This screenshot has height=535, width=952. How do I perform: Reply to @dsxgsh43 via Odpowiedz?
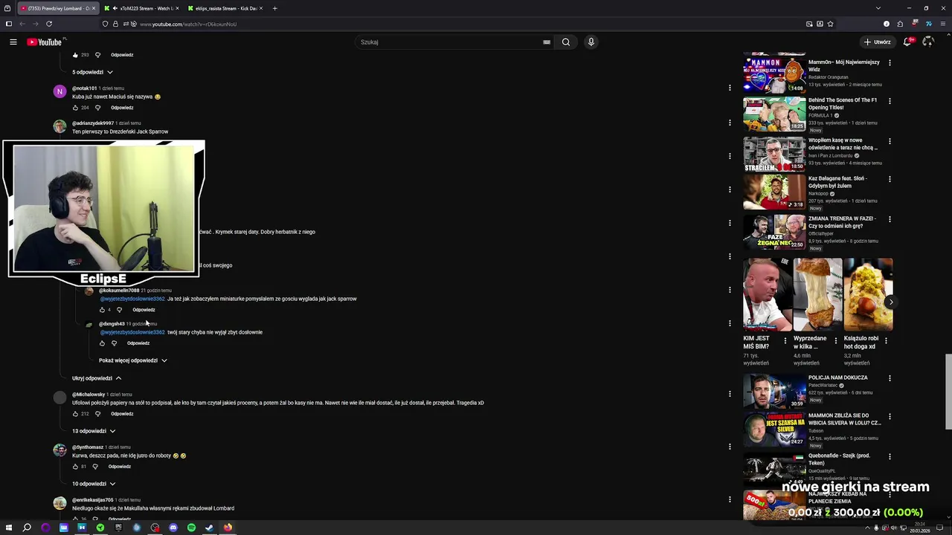(x=138, y=343)
